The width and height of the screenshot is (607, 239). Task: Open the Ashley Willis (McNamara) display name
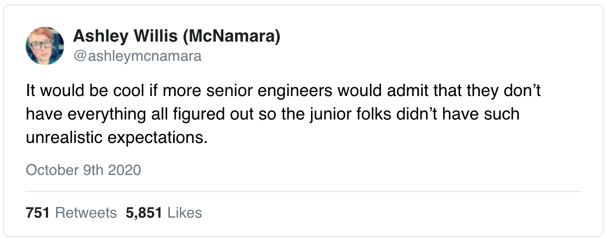(x=176, y=37)
